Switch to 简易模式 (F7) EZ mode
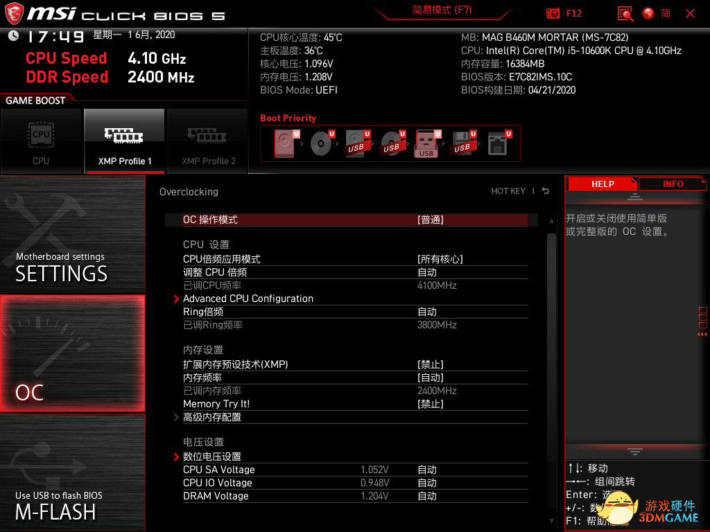The width and height of the screenshot is (710, 532). click(442, 10)
